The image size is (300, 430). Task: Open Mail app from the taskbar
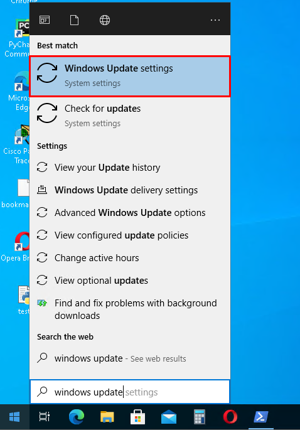pyautogui.click(x=169, y=417)
